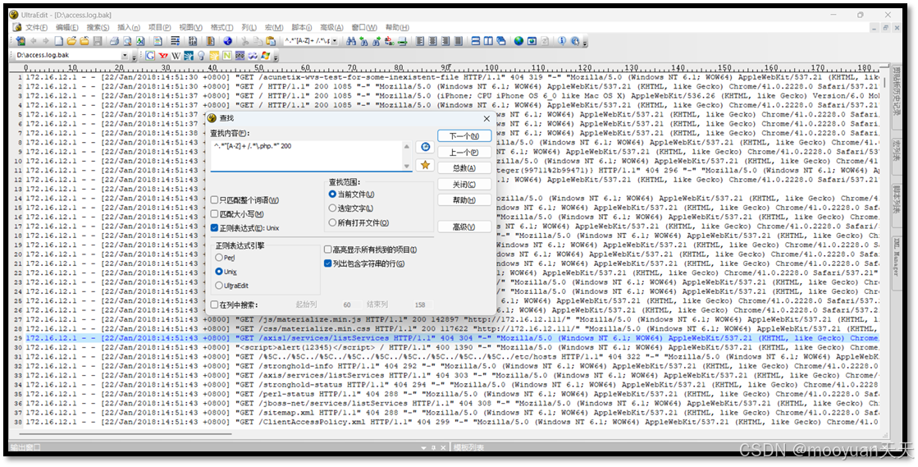Click the Google search icon
This screenshot has width=918, height=467.
point(150,56)
